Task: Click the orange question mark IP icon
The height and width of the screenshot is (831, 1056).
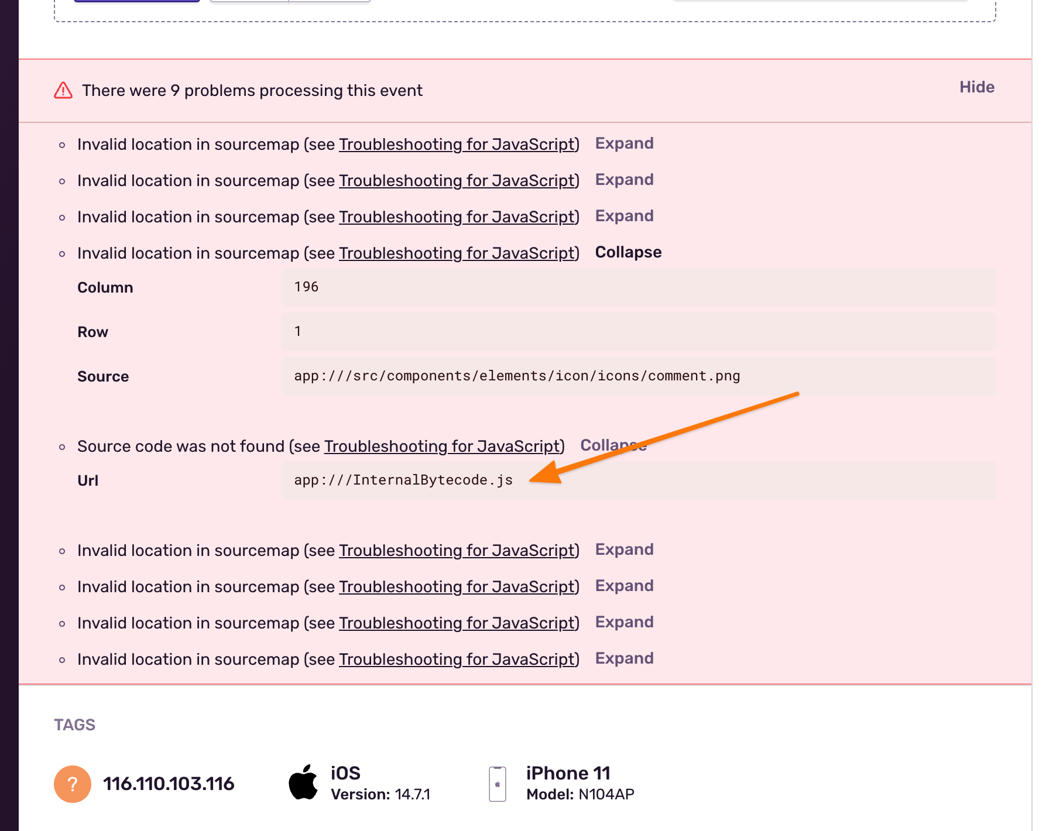Action: (x=71, y=783)
